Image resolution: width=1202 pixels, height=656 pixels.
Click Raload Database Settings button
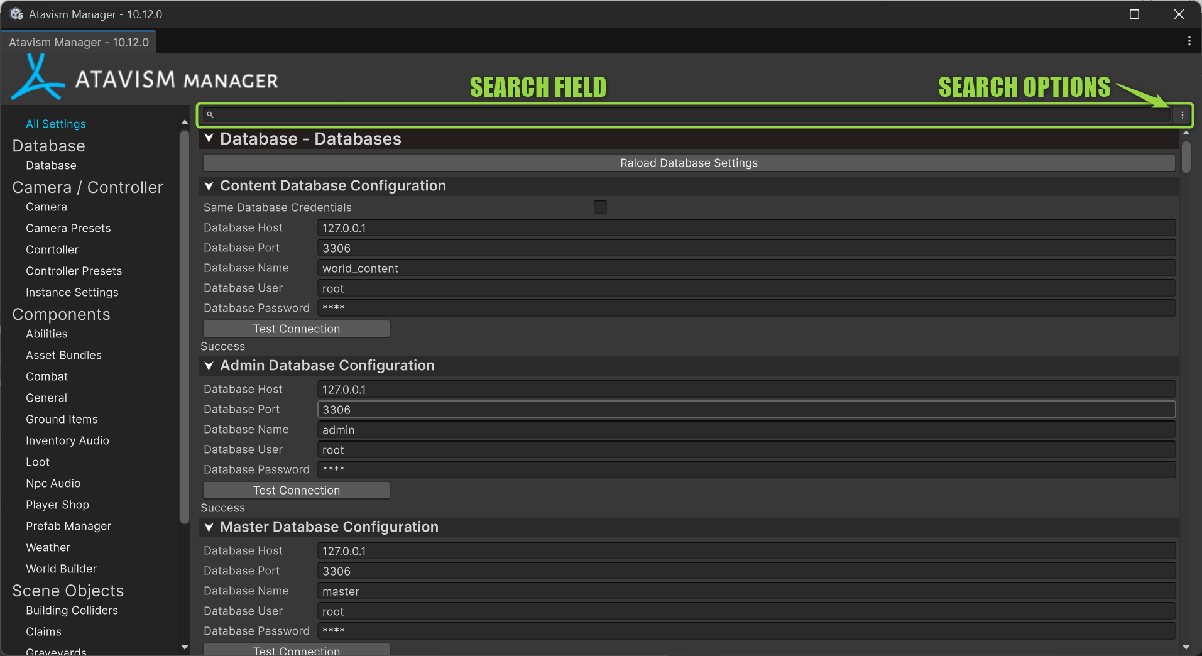(x=689, y=163)
